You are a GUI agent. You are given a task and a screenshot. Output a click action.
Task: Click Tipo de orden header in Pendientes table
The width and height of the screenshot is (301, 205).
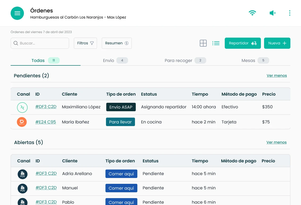coord(121,94)
